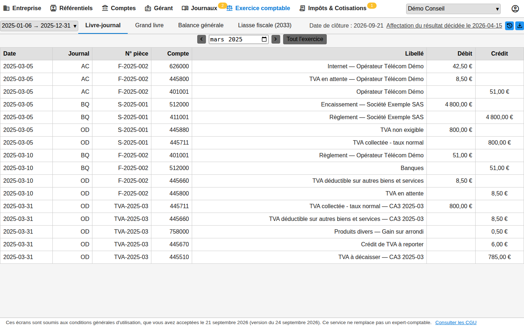Open the Référentiels menu
The height and width of the screenshot is (327, 524).
pos(71,8)
